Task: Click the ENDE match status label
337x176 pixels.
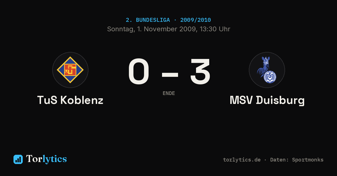Action: (x=169, y=93)
